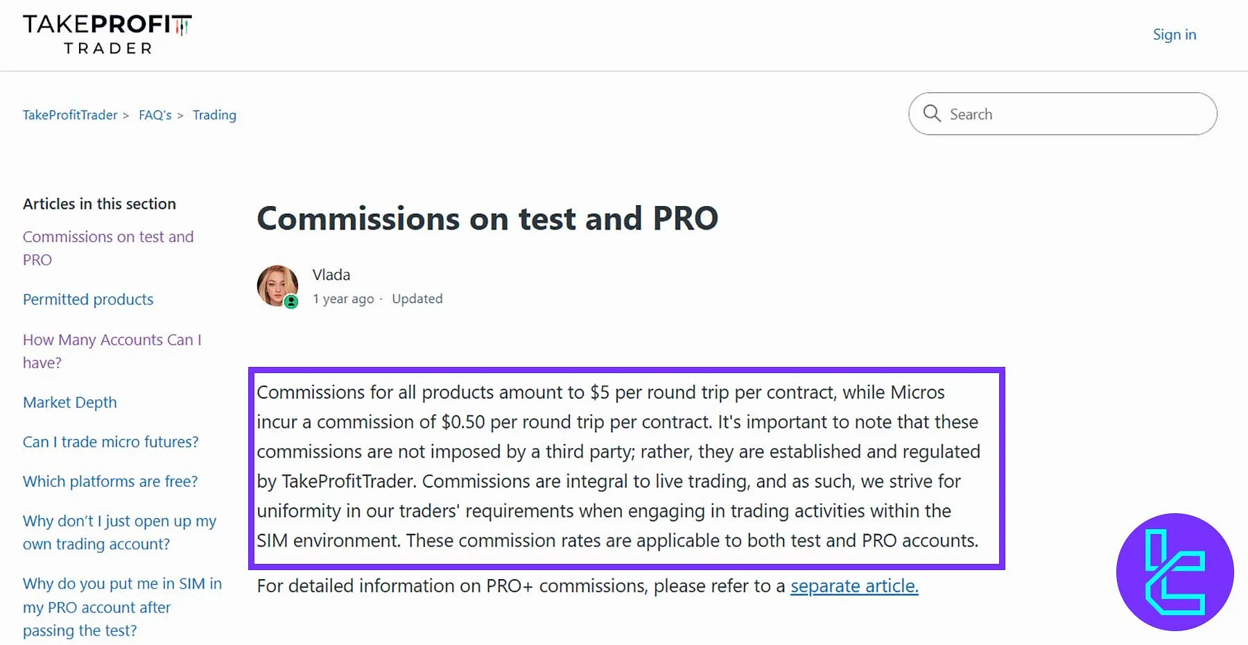Click the cyan watermark logo bottom right

click(x=1175, y=573)
